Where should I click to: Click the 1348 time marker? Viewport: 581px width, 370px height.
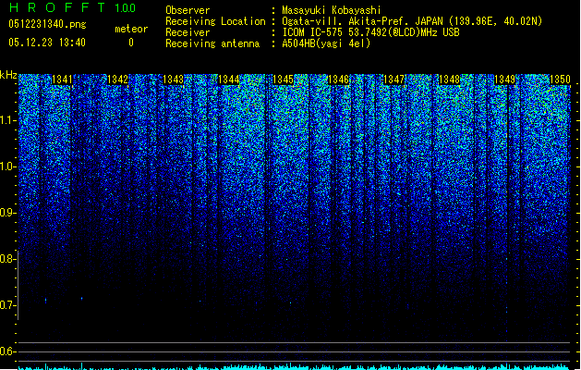[449, 80]
